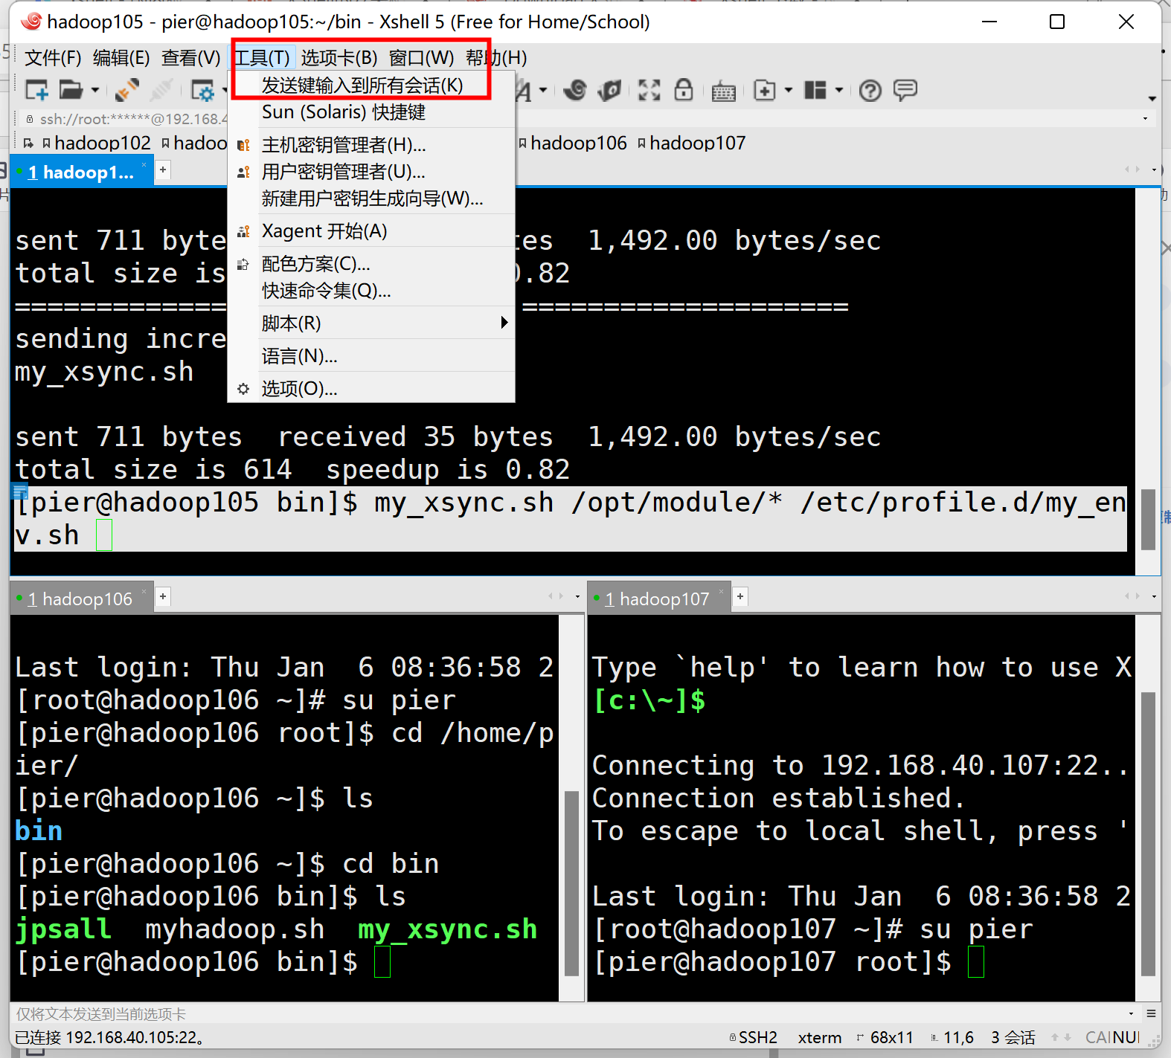Open 主机密钥管理者(H)... menu entry
The width and height of the screenshot is (1171, 1058).
pos(371,144)
